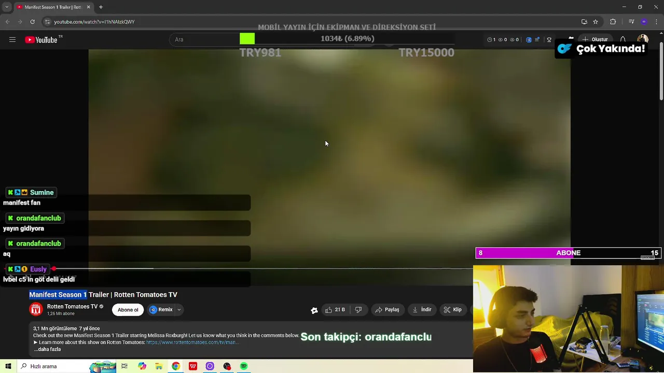
Task: Bookmark this page with star icon
Action: pyautogui.click(x=596, y=22)
